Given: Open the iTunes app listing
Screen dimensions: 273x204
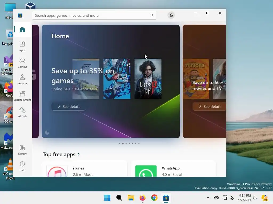Looking at the screenshot, I should point(85,169).
